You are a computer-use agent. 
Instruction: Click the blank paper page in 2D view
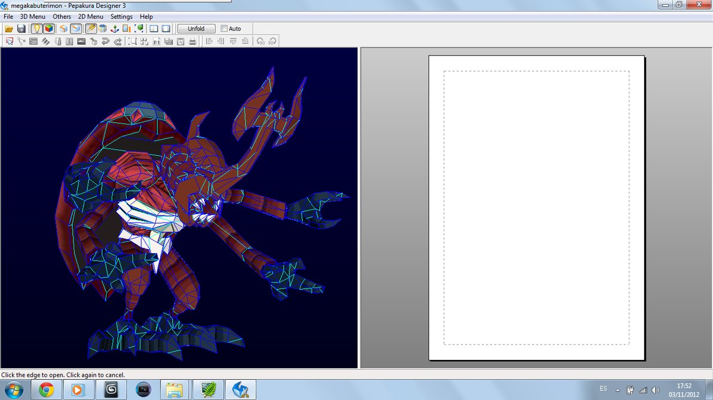click(x=536, y=207)
